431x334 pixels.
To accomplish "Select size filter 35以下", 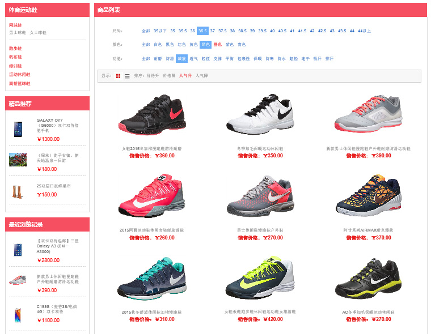I will (160, 31).
